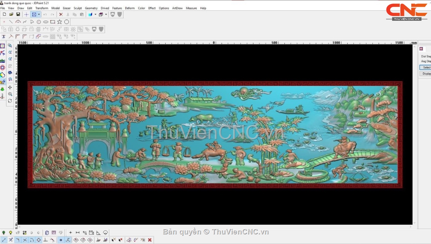Viewport: 431px width, 244px height.
Task: Select the Ellipse drawing tool
Action: [x=46, y=22]
